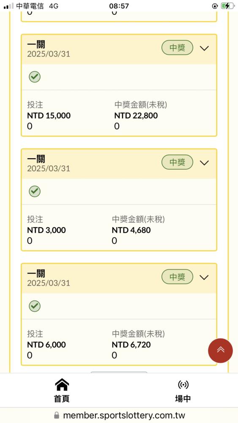Tap the battery charging icon
Viewport: 238px width, 423px height.
click(228, 6)
